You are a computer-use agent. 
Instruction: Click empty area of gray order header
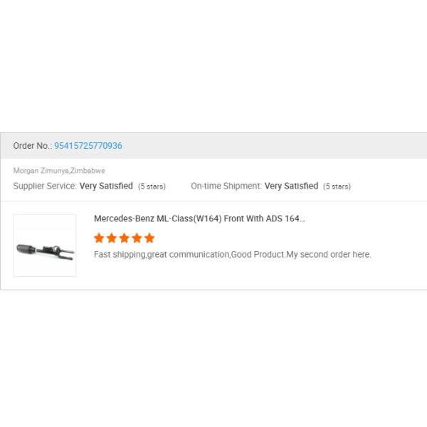(285, 146)
